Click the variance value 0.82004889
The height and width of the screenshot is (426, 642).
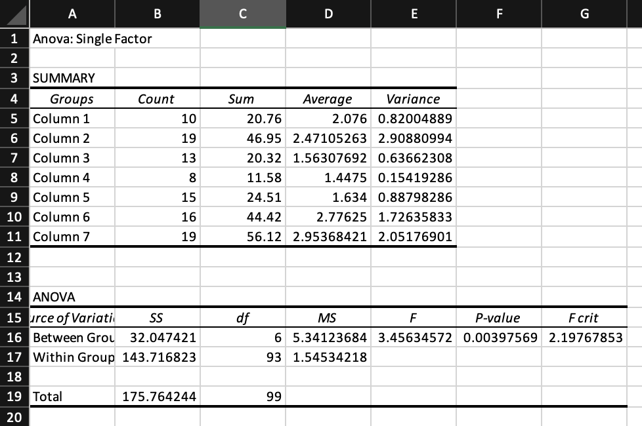[414, 119]
